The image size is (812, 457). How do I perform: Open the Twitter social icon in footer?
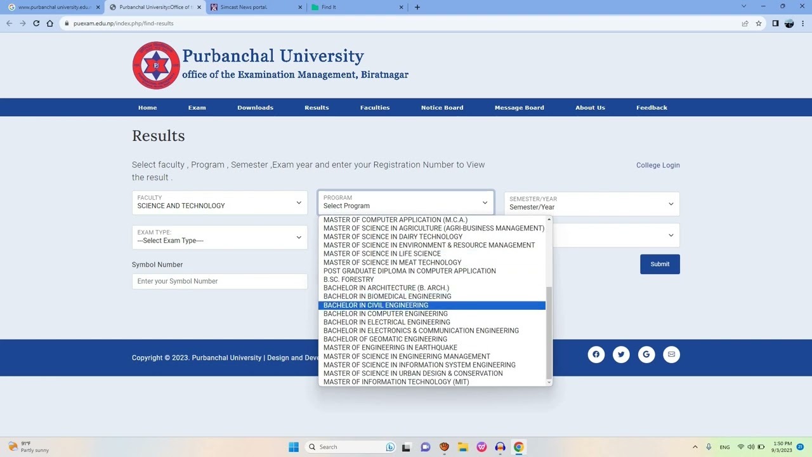coord(621,354)
